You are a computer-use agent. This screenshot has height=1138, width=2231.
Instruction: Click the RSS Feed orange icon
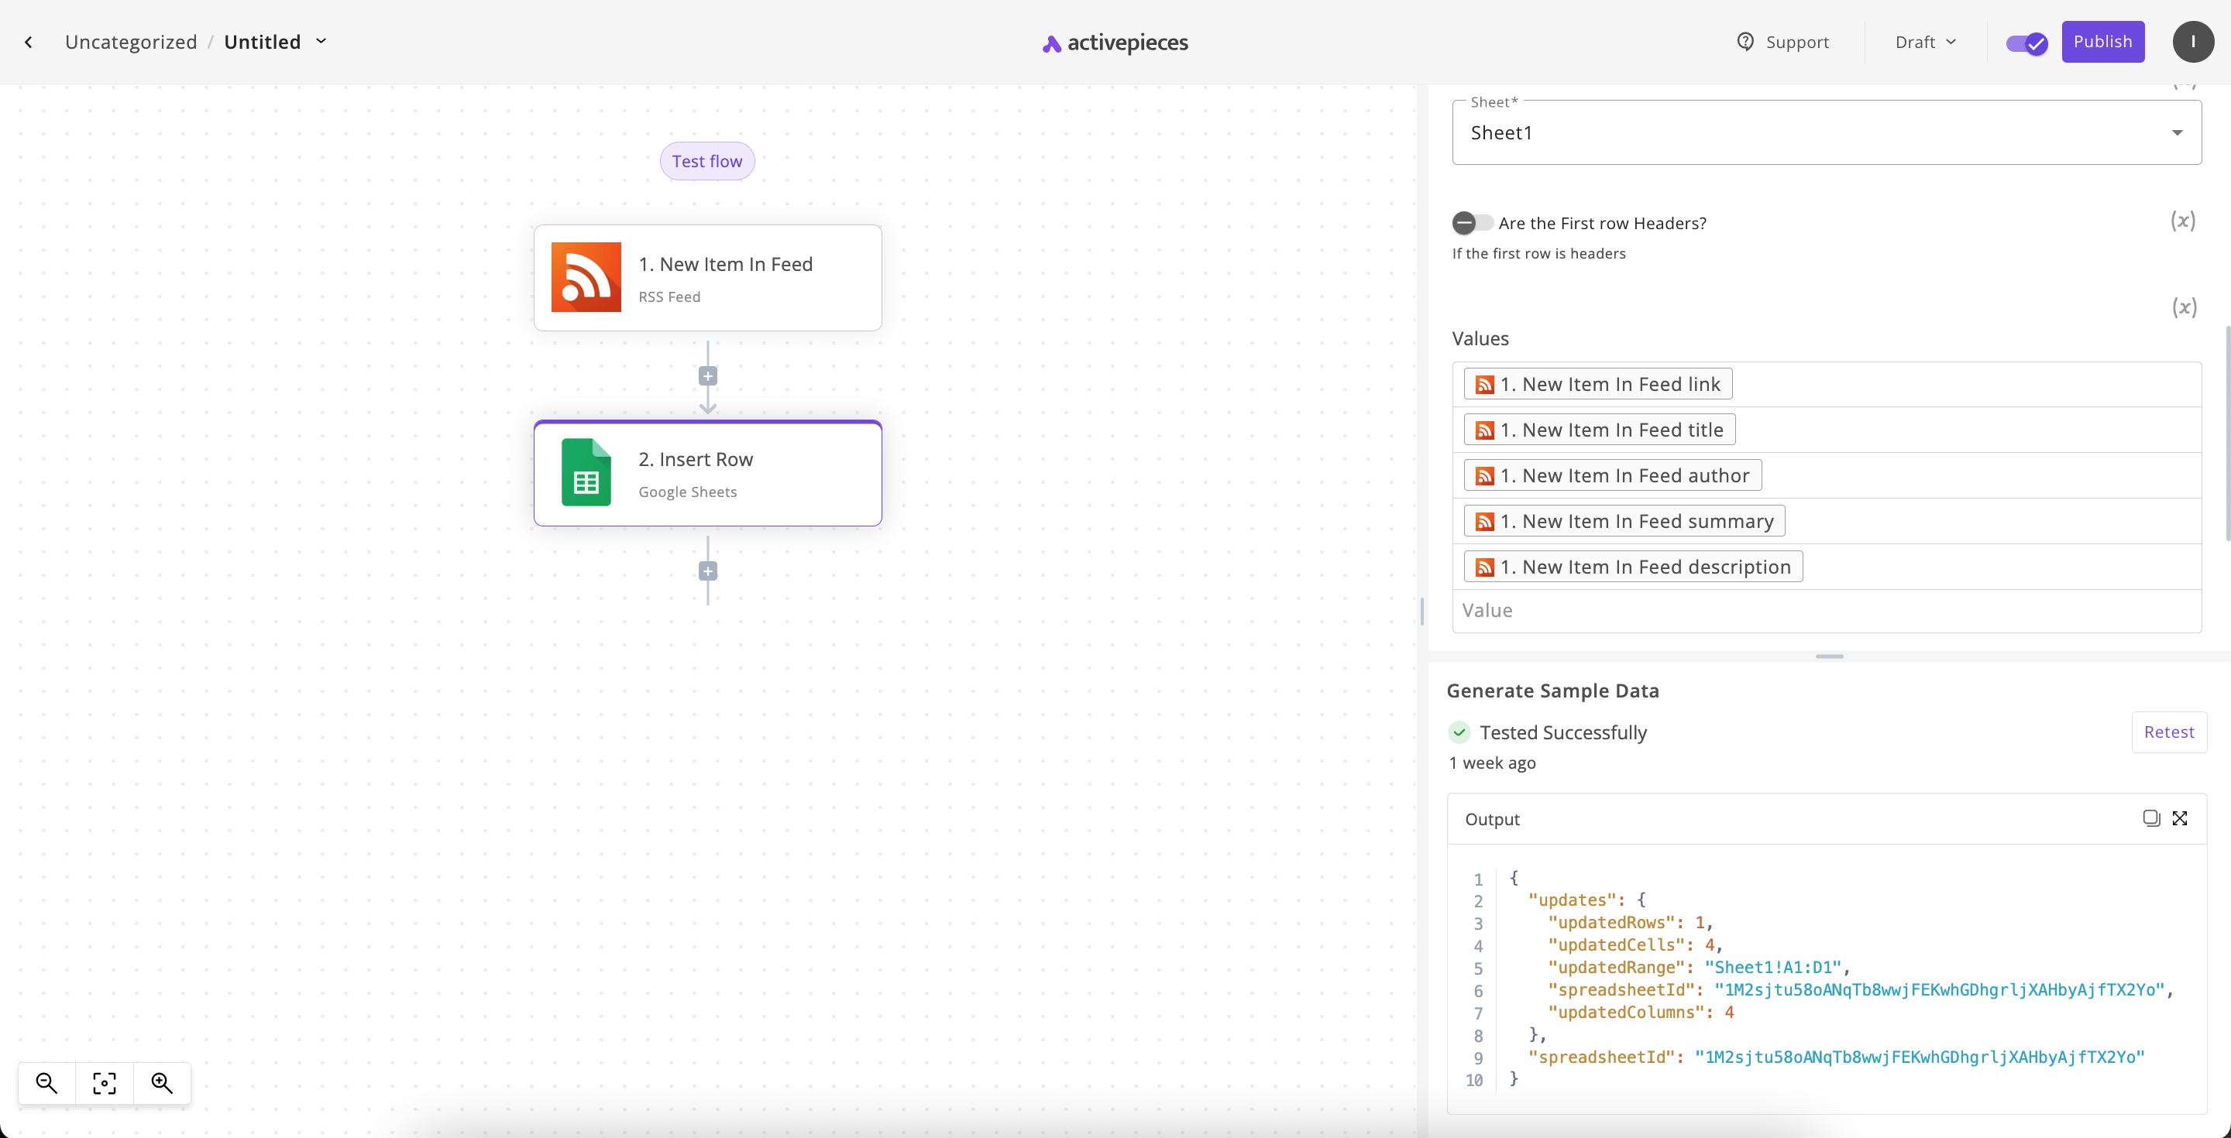click(x=586, y=277)
